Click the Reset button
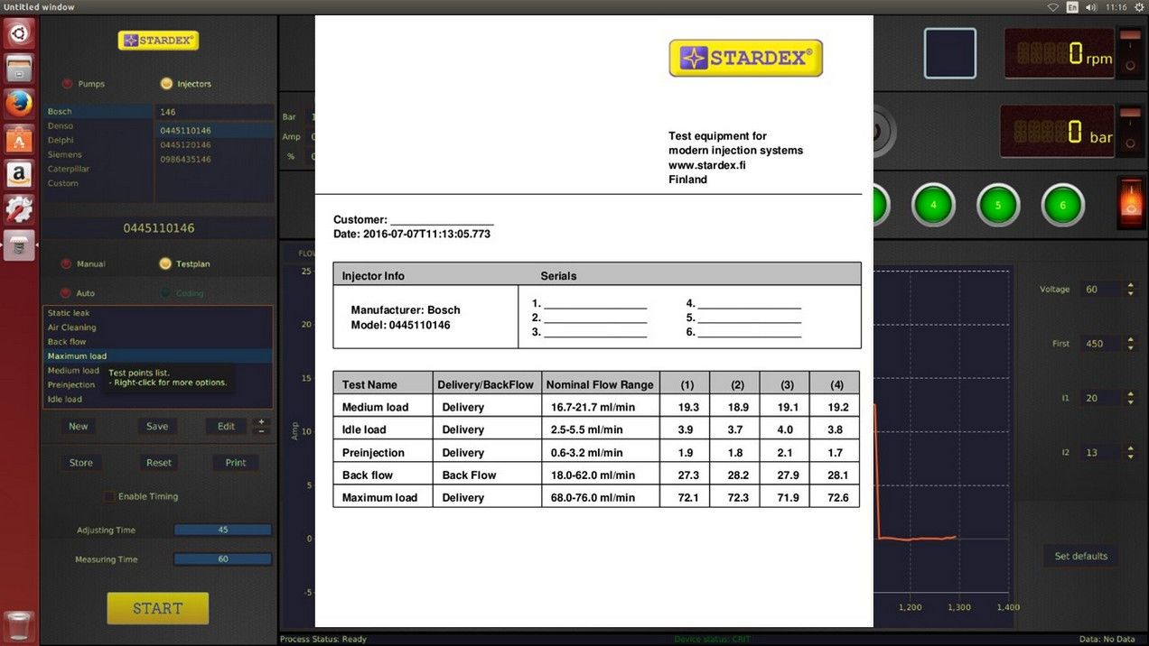Screen dimensions: 1149x646 click(x=159, y=463)
